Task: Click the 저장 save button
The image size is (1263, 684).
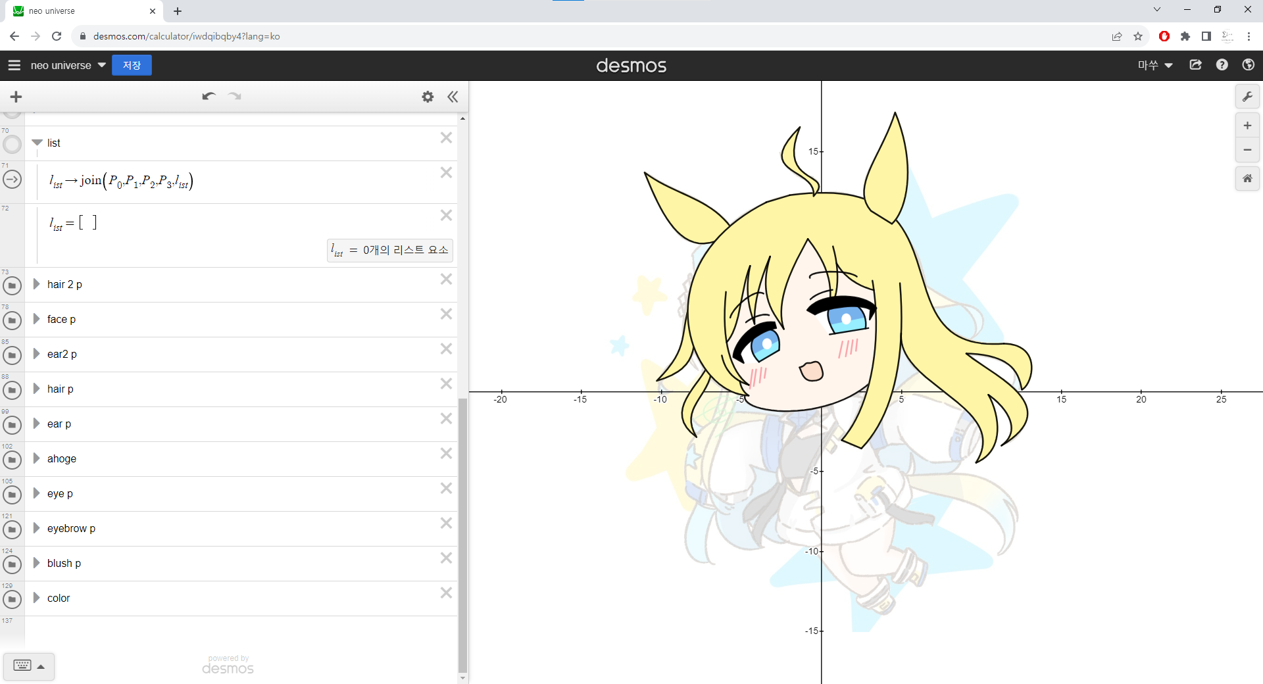Action: click(132, 65)
